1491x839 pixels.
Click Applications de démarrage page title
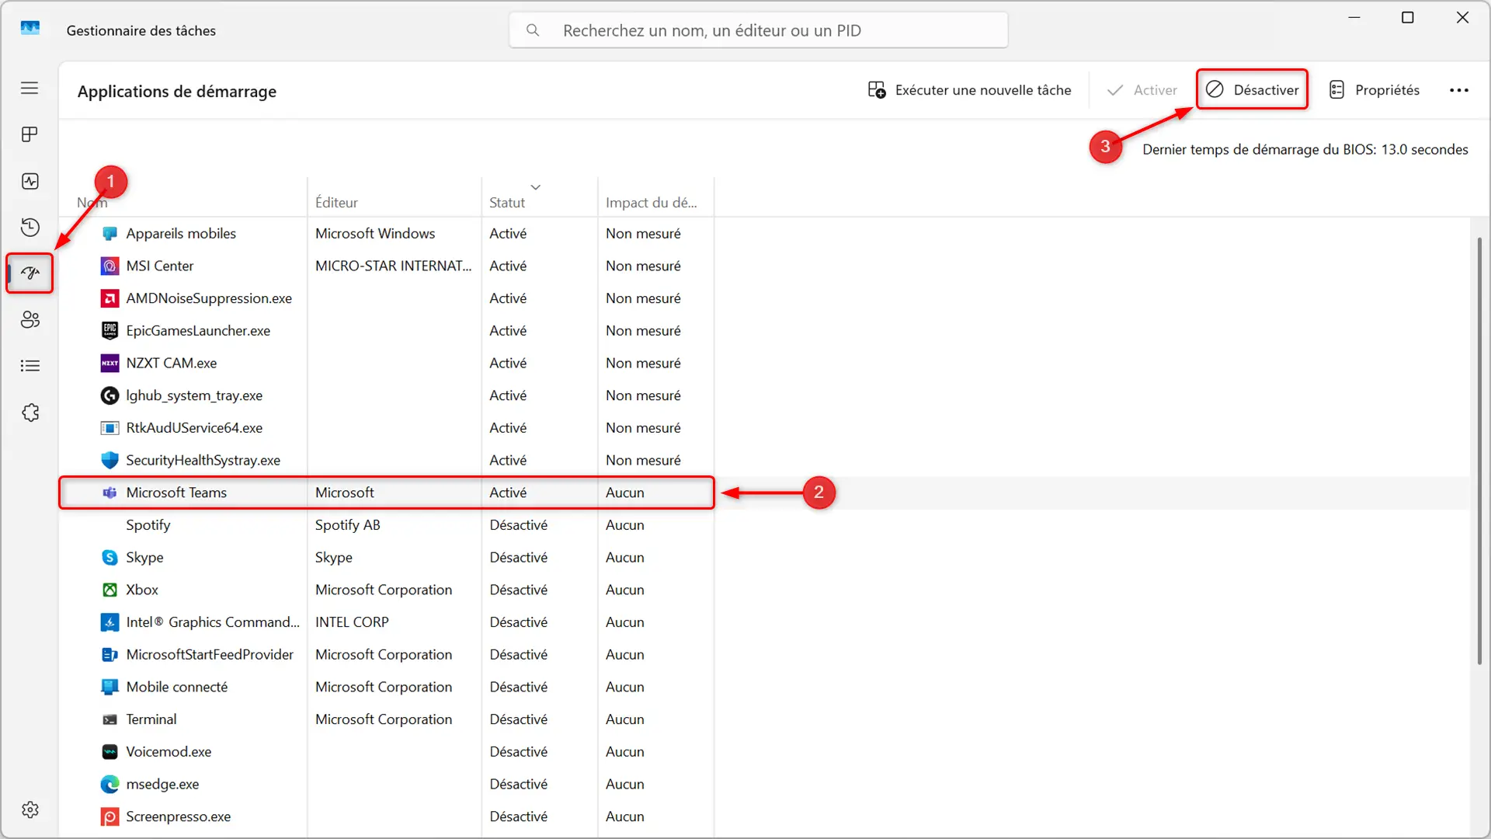177,91
